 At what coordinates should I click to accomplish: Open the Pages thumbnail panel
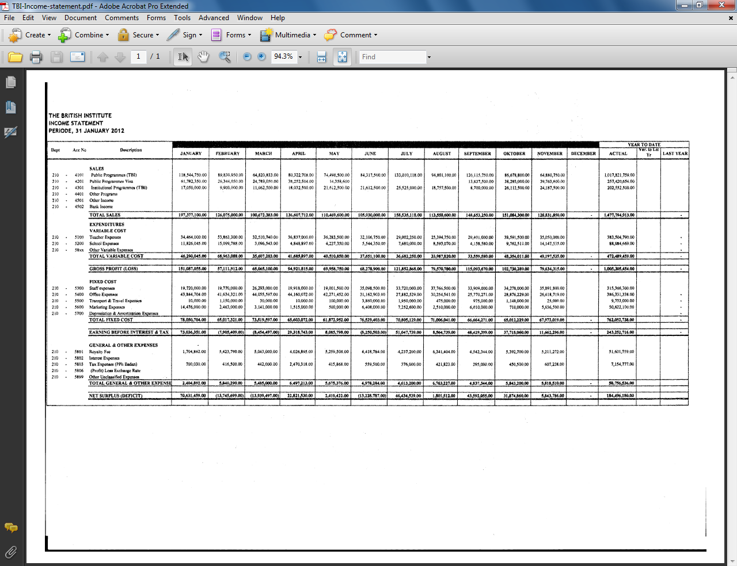pos(10,83)
